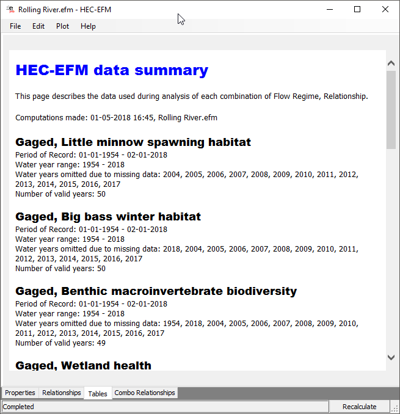The image size is (400, 414).
Task: Click the 'HEC-EFM data summary' heading
Action: (x=112, y=70)
